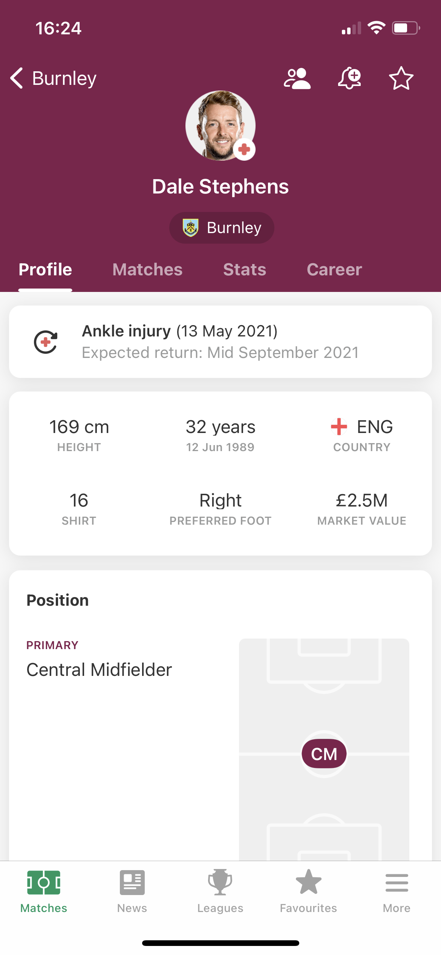Open the Burnley club badge pill
This screenshot has height=955, width=441.
[x=222, y=228]
